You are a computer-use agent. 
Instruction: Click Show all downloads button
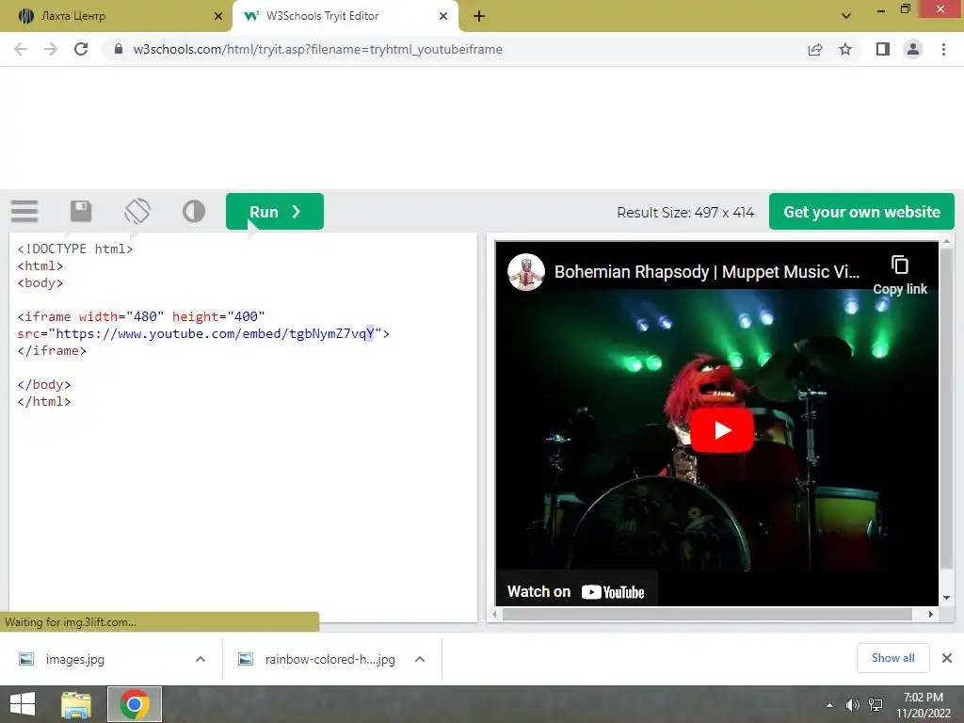pyautogui.click(x=892, y=658)
